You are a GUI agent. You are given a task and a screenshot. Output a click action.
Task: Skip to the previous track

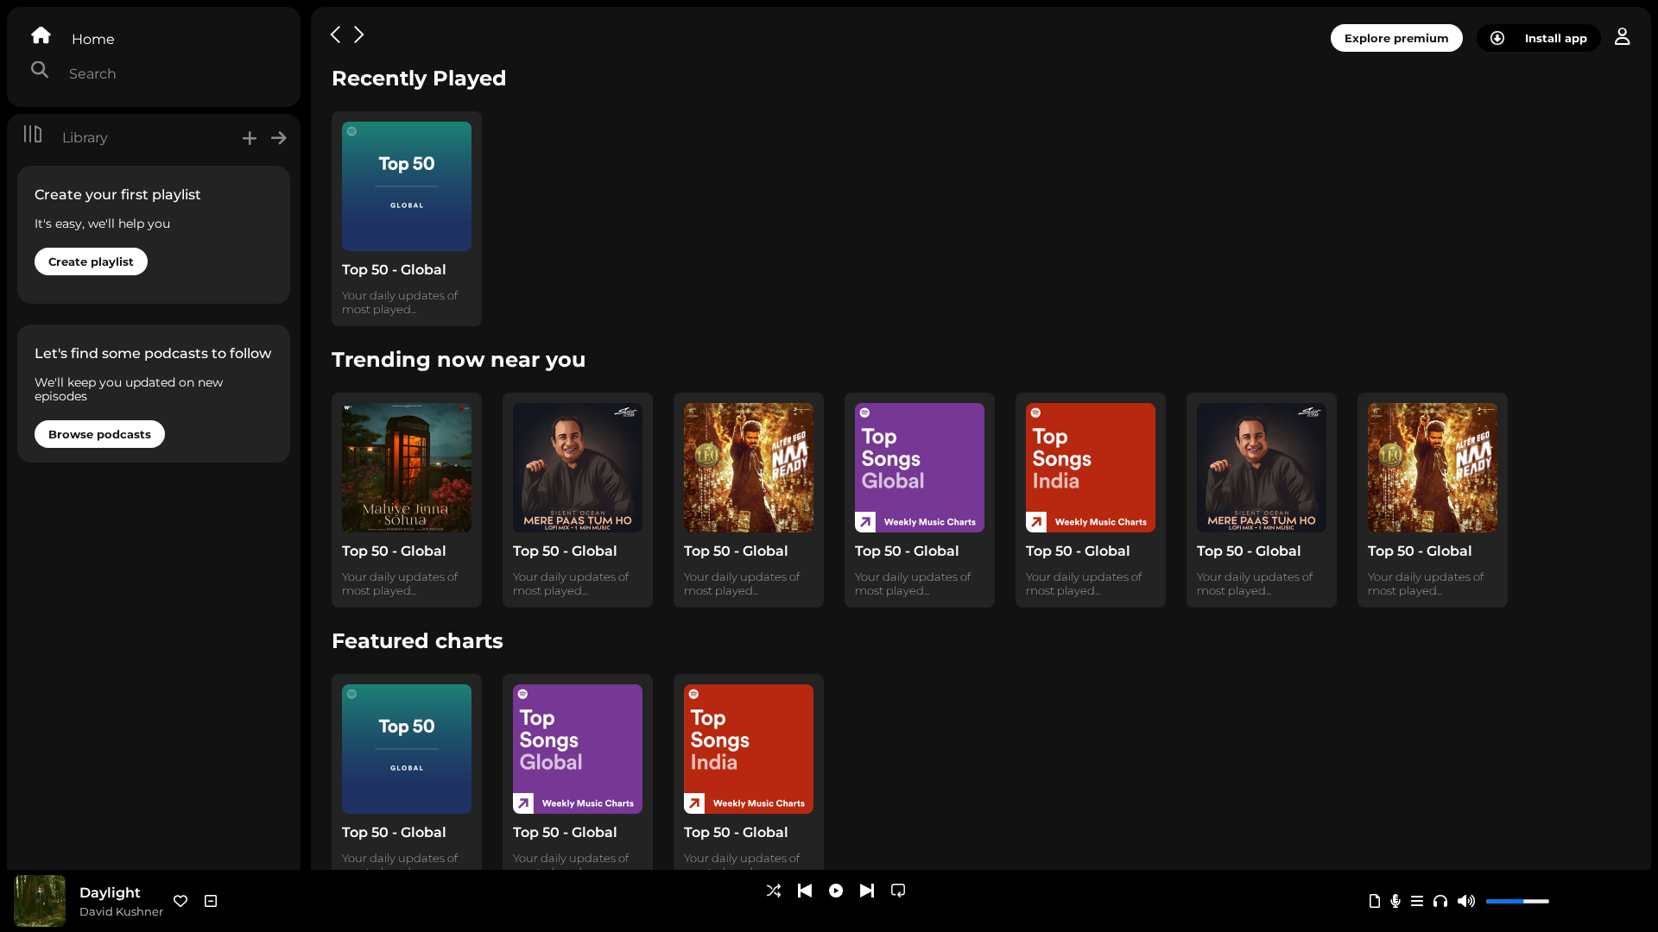(805, 891)
